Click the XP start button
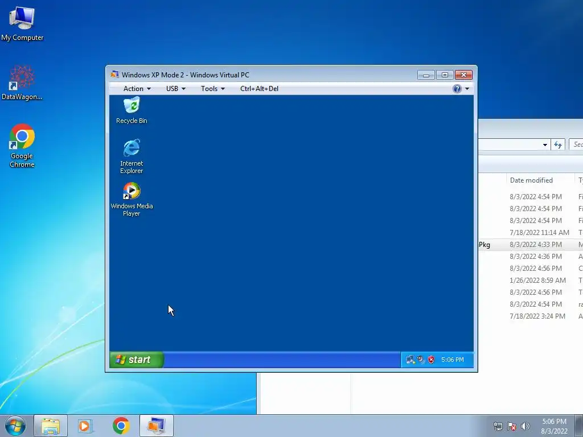The image size is (583, 437). click(137, 360)
